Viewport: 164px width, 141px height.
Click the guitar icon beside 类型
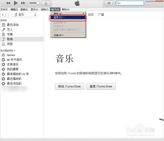pos(3,44)
